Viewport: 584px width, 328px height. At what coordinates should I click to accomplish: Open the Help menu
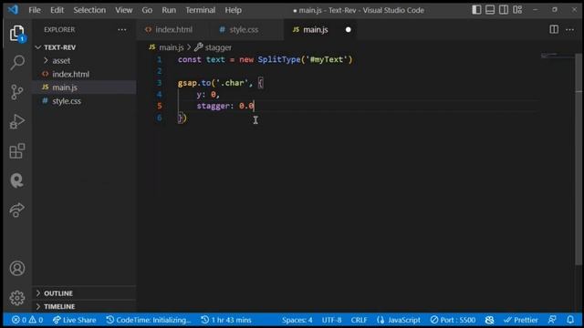234,10
